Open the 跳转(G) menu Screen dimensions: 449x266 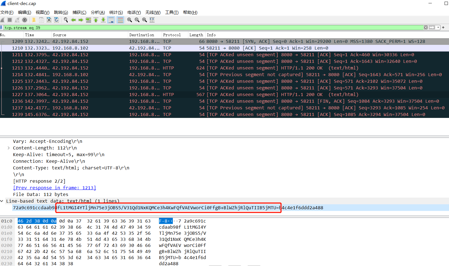pyautogui.click(x=61, y=12)
